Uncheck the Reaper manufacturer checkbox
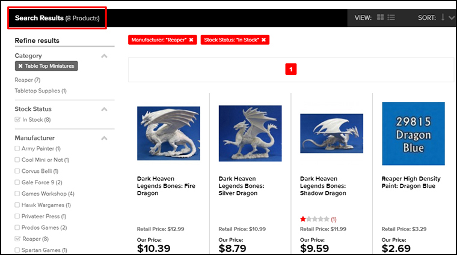The width and height of the screenshot is (457, 255). click(17, 239)
